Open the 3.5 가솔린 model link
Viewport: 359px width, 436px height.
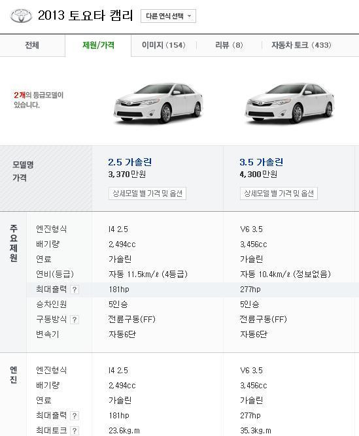coord(261,162)
